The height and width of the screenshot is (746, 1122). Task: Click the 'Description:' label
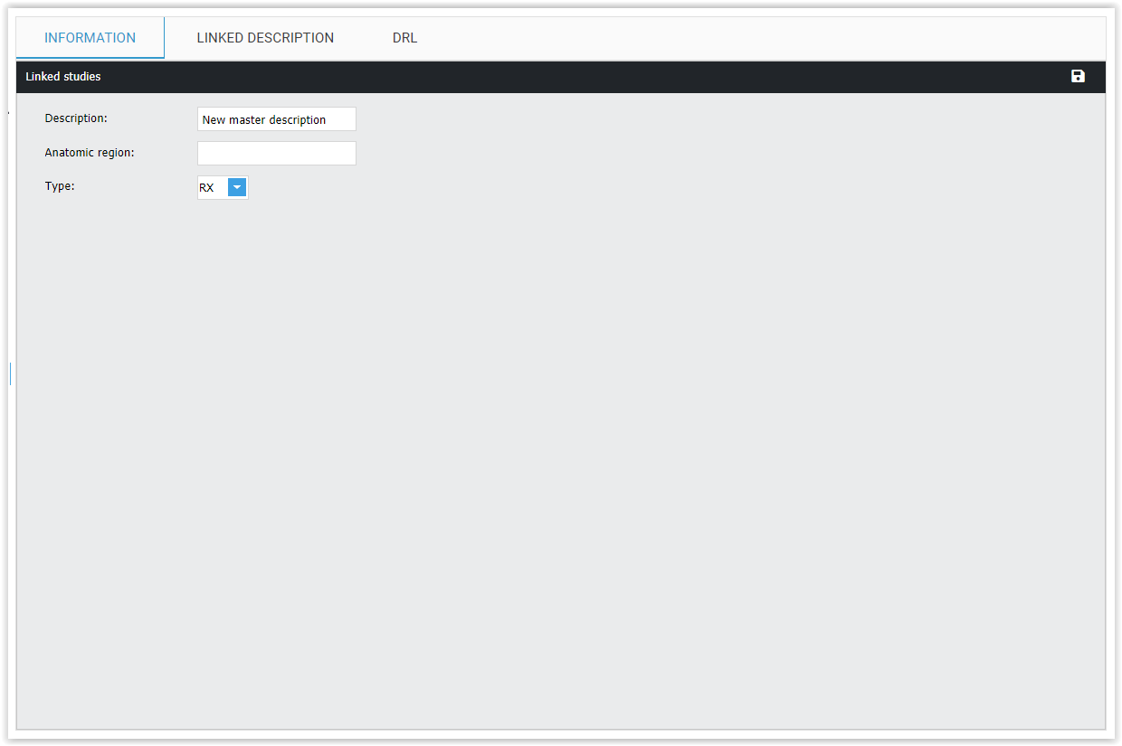coord(76,118)
